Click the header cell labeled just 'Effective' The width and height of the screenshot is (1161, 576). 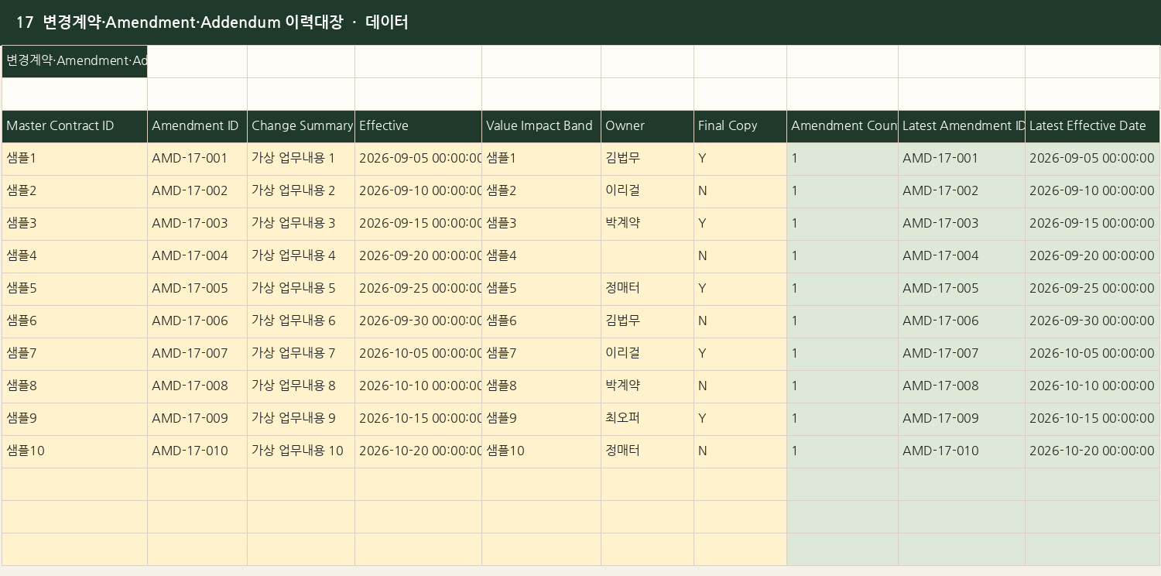(418, 126)
